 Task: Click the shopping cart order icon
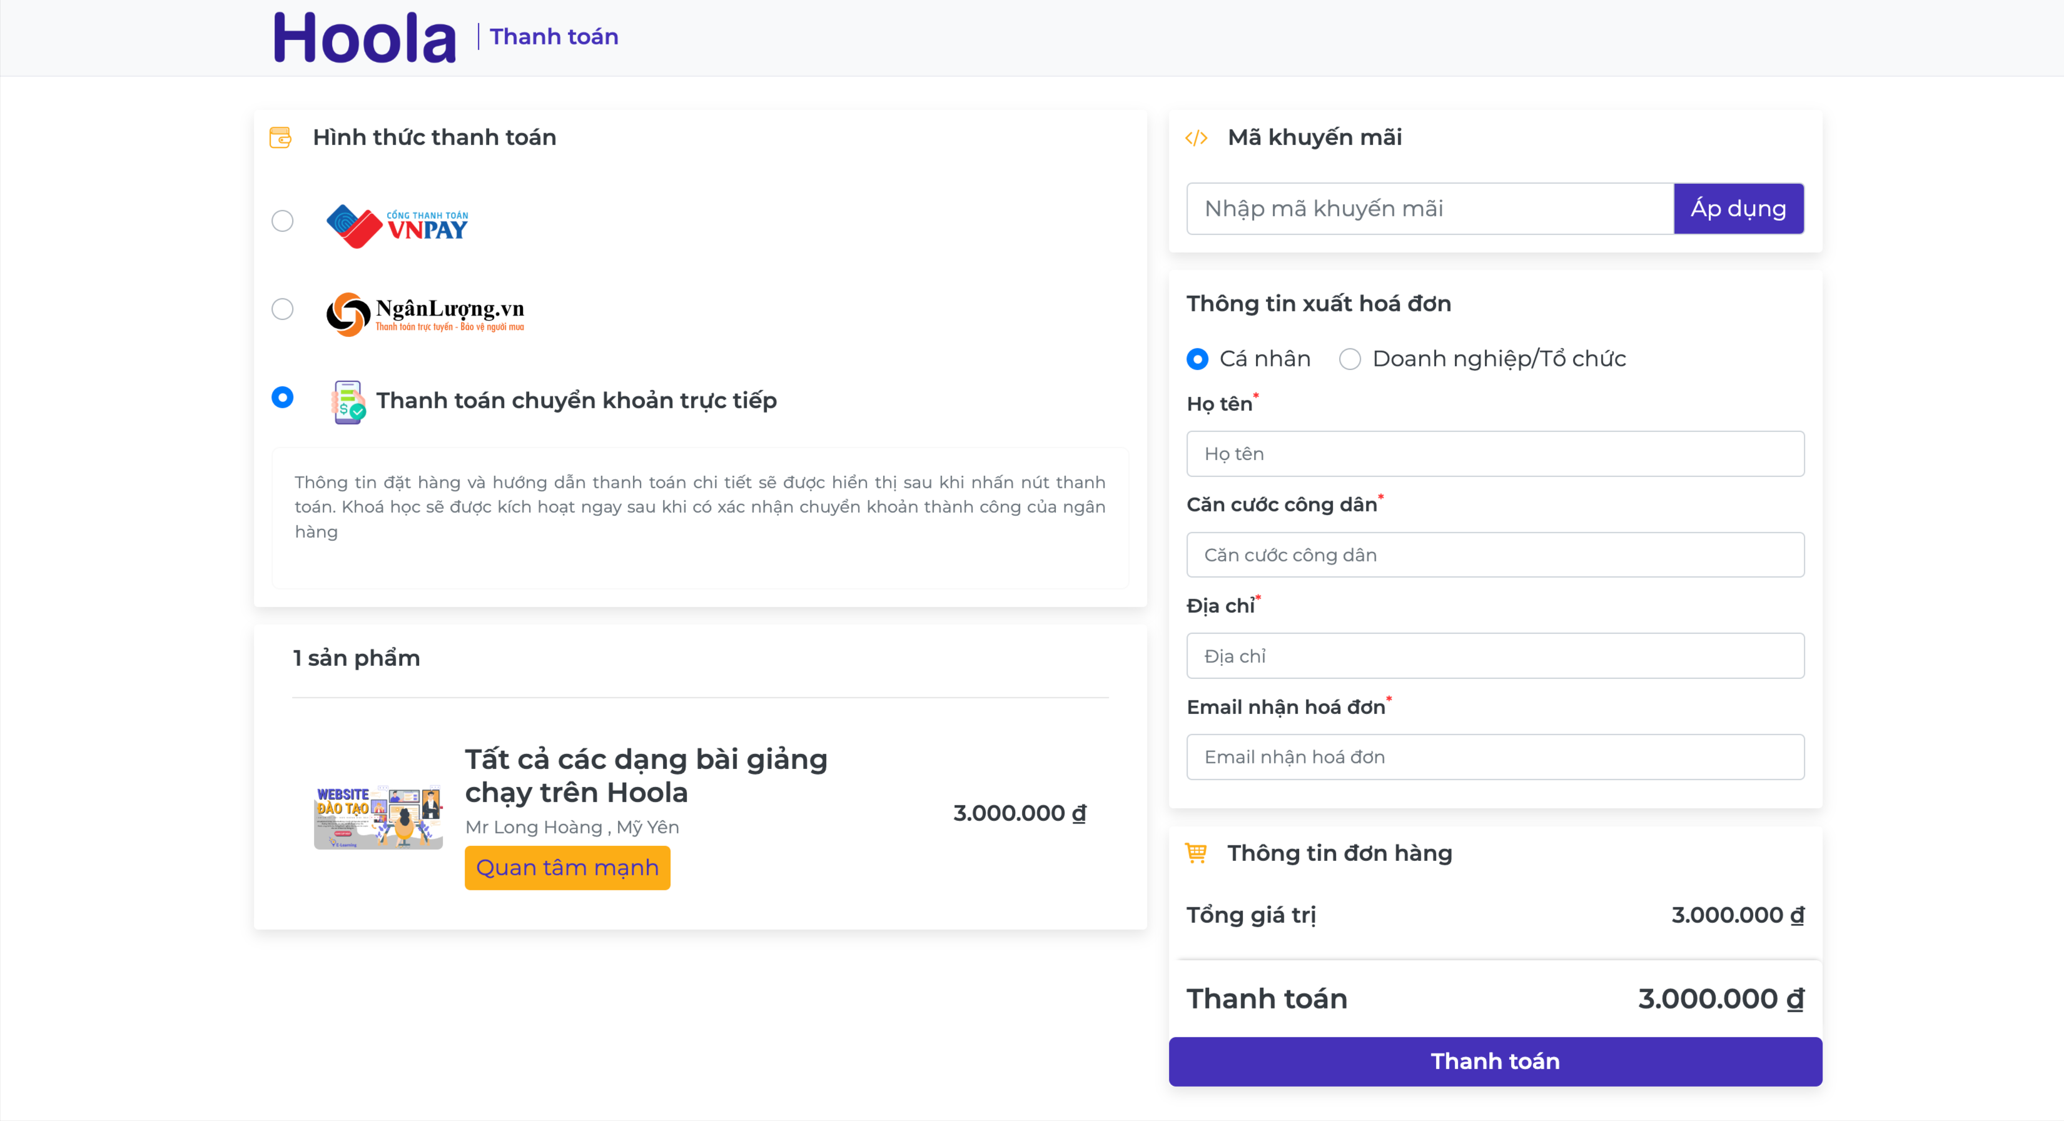1196,853
